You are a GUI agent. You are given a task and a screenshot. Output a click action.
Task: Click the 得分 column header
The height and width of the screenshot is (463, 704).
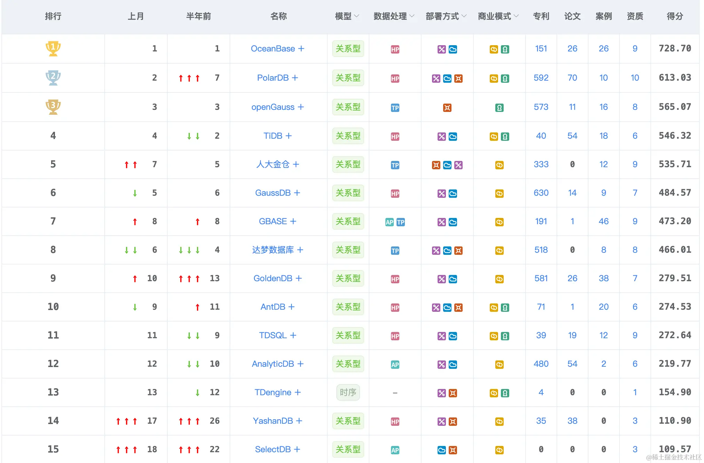point(674,16)
